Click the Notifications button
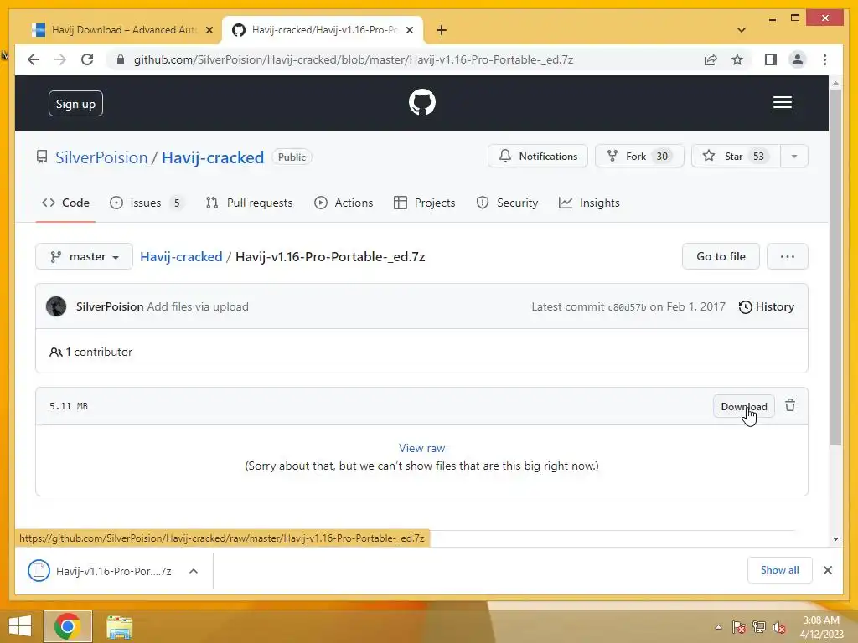This screenshot has height=643, width=858. pyautogui.click(x=538, y=157)
